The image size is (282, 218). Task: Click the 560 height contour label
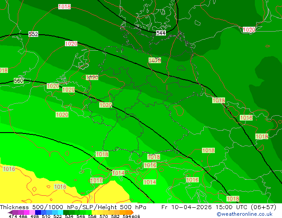19,81
